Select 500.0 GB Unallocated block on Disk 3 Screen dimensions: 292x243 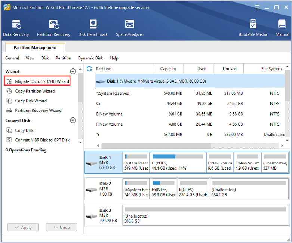[x=206, y=215]
